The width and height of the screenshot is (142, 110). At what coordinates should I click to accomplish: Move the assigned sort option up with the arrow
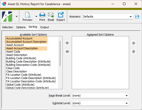[x=134, y=43]
